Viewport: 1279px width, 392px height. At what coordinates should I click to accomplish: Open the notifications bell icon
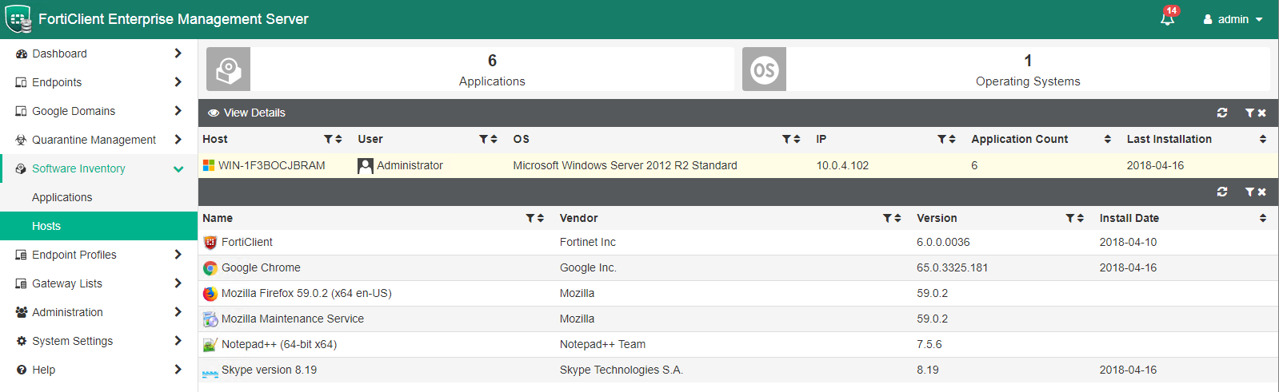(x=1168, y=19)
